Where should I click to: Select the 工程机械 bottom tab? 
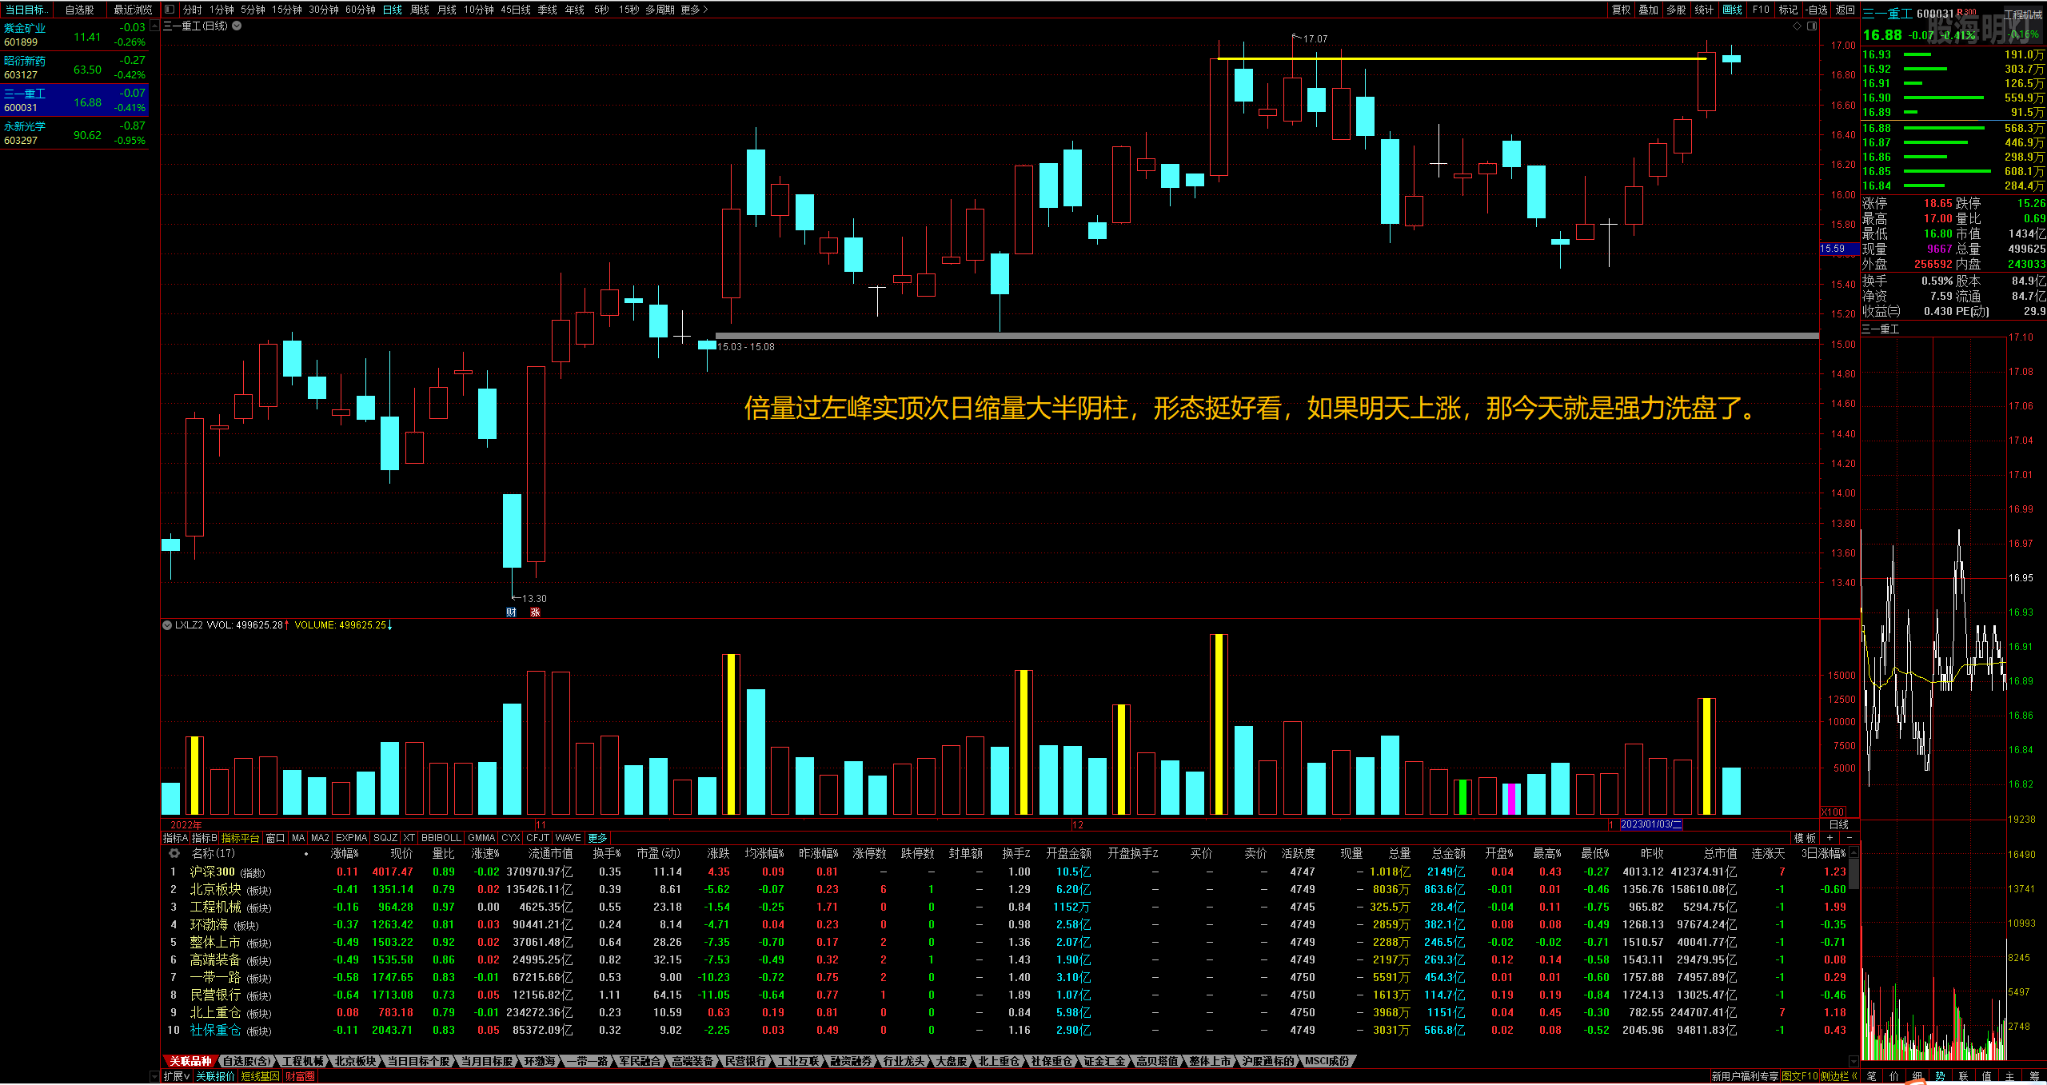point(303,1061)
